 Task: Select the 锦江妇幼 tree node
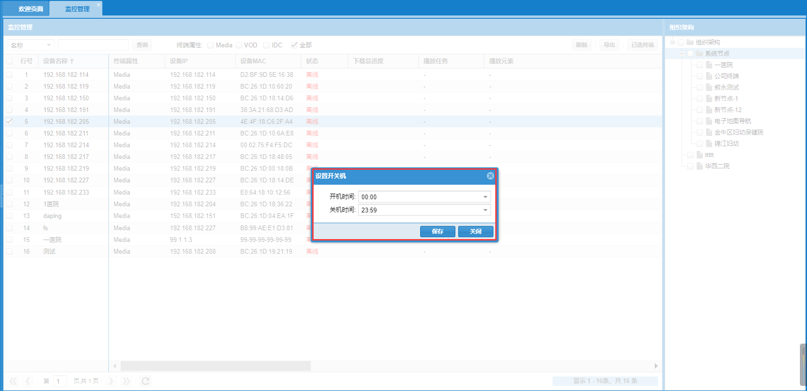coord(726,143)
